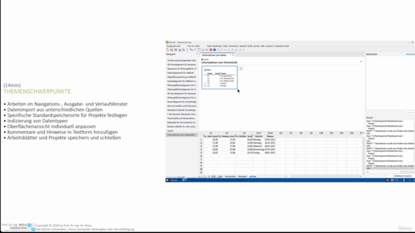The image size is (415, 233).
Task: Click the Find binoculars icon
Action: 203,50
